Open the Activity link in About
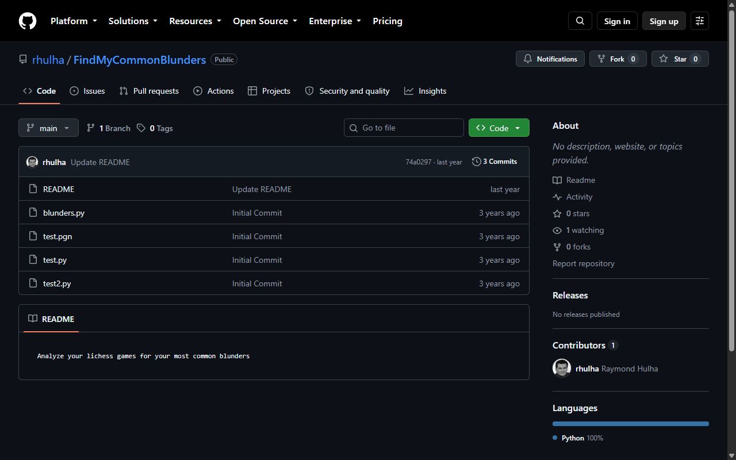Image resolution: width=736 pixels, height=460 pixels. (x=573, y=197)
